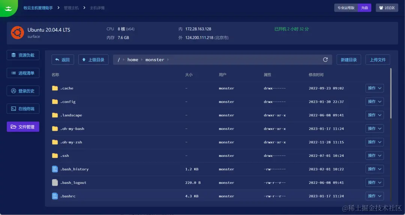
Task: Open 操作 dropdown for .cache
Action: (375, 88)
